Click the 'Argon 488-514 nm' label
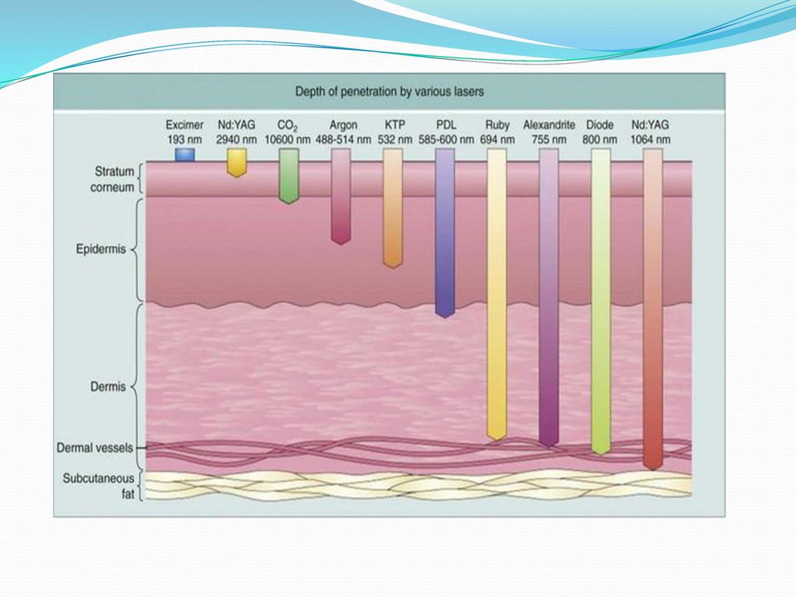Screen dimensions: 796x597 tap(343, 132)
